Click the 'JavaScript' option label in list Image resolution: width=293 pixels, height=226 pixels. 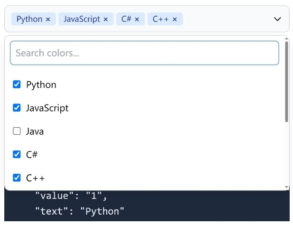[47, 108]
